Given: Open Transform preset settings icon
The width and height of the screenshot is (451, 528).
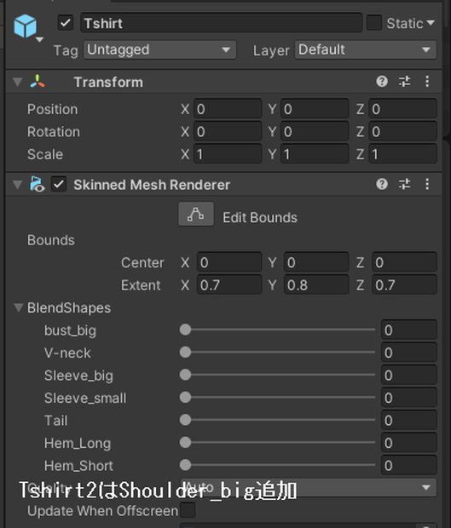Looking at the screenshot, I should coord(404,81).
